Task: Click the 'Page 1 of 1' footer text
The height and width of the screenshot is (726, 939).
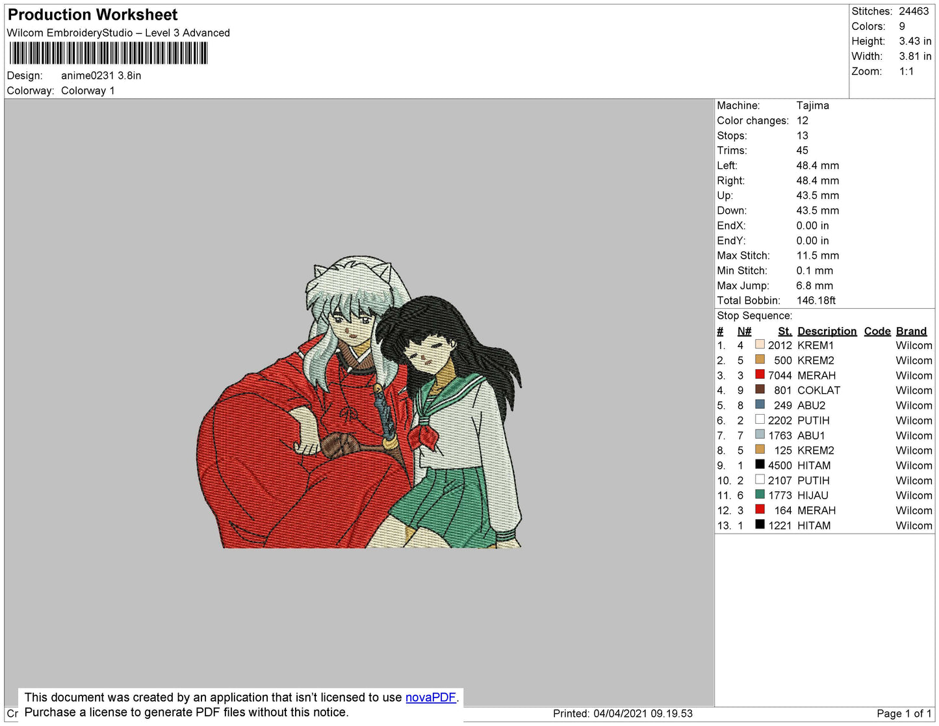Action: click(904, 713)
